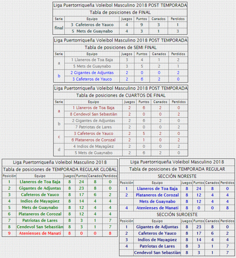This screenshot has width=236, height=258.
Task: Click the 'SECCIÓN SUROESTE' heading
Action: click(x=177, y=215)
